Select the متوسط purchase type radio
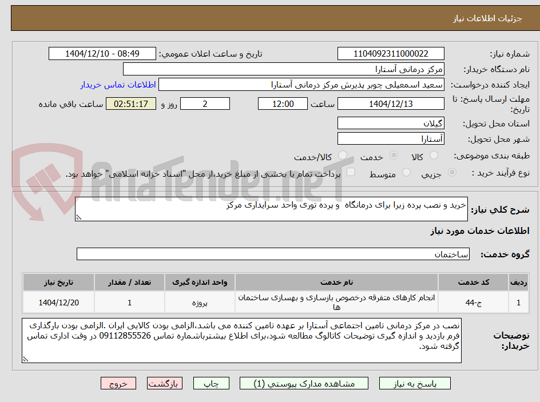 [406, 172]
